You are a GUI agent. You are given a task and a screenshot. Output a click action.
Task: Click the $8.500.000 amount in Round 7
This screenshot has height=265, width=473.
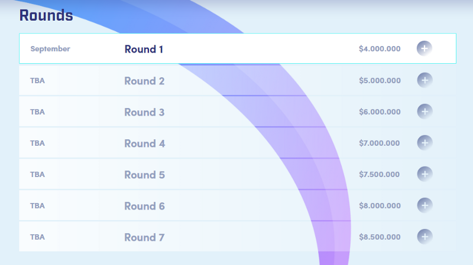tap(380, 237)
